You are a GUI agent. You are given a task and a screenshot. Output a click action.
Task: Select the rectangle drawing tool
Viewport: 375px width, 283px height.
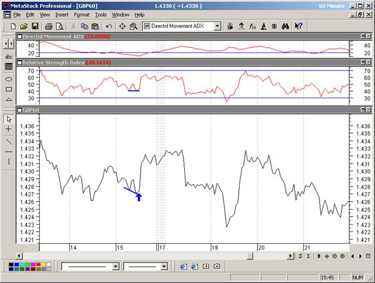[9, 89]
